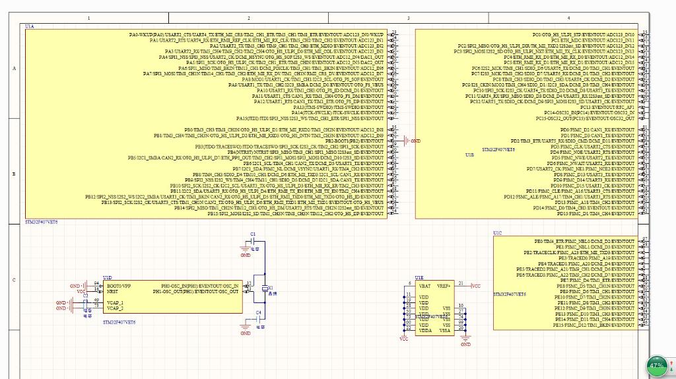Viewport: 676px width, 379px height.
Task: Click the VCAP_1 pin name
Action: 115,302
